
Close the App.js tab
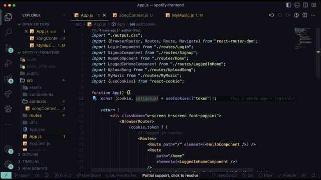click(104, 15)
